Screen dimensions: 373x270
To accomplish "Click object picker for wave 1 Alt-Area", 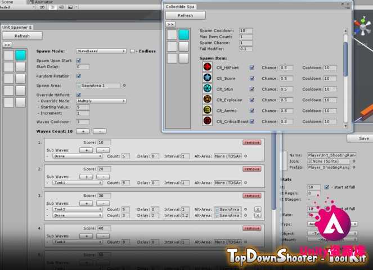I will tap(246, 156).
